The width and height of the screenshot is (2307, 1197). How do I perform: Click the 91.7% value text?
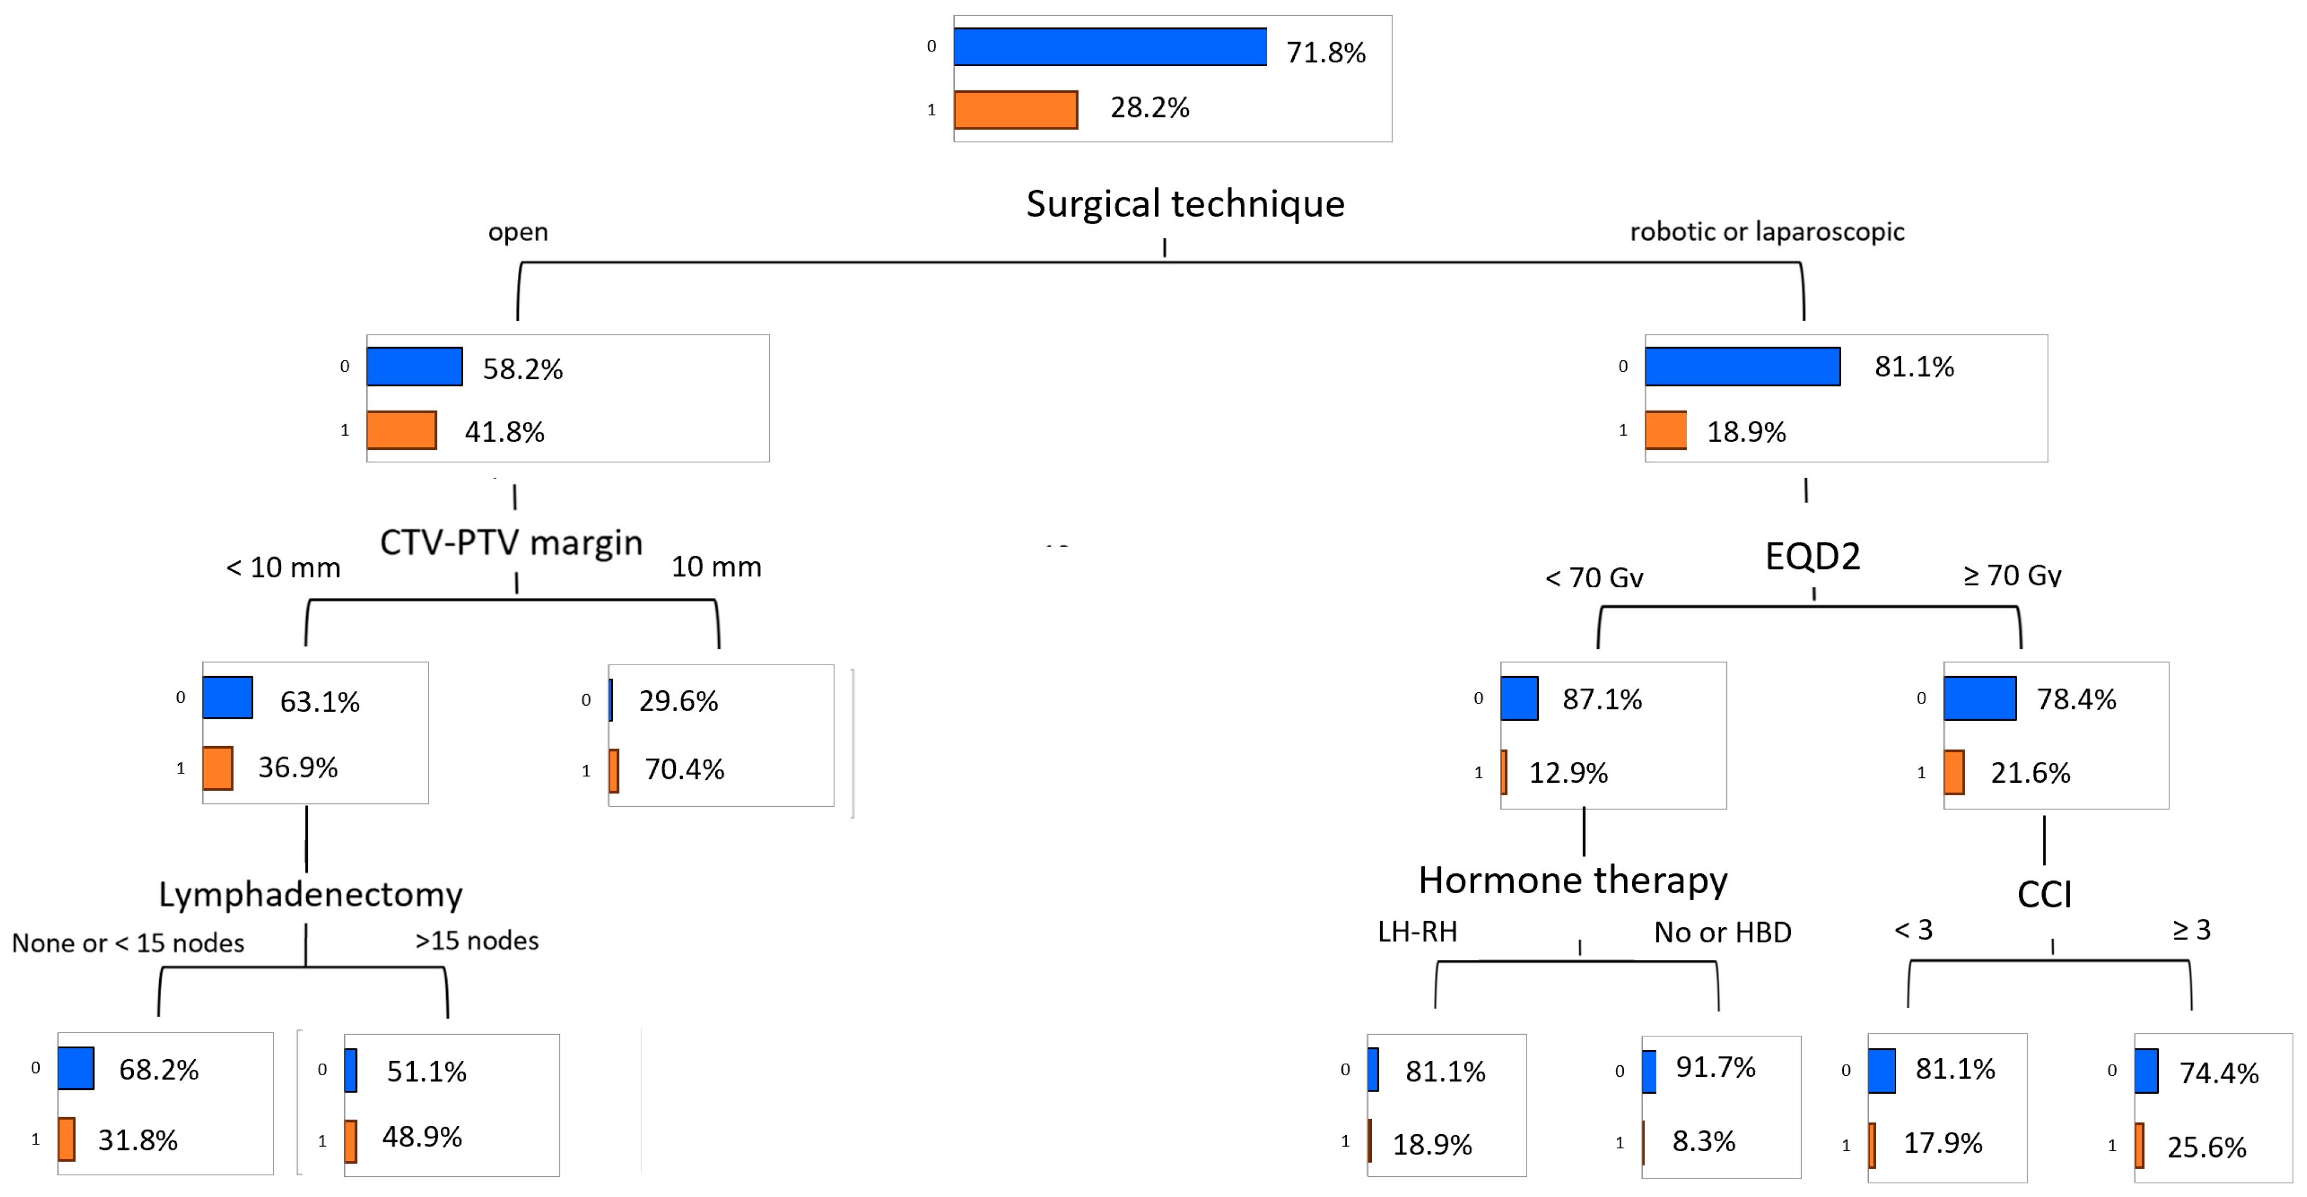(x=1715, y=1067)
